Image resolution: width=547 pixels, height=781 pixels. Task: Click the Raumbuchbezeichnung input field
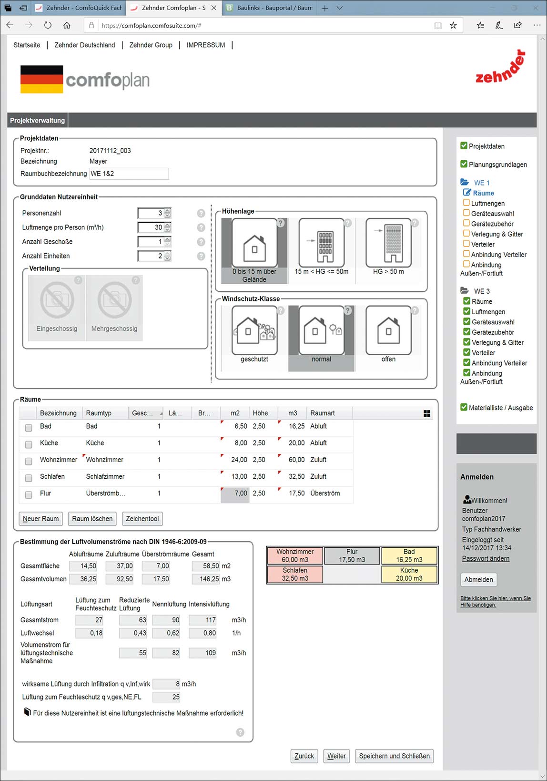[129, 174]
